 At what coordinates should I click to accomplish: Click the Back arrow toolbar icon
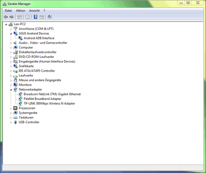click(x=6, y=17)
